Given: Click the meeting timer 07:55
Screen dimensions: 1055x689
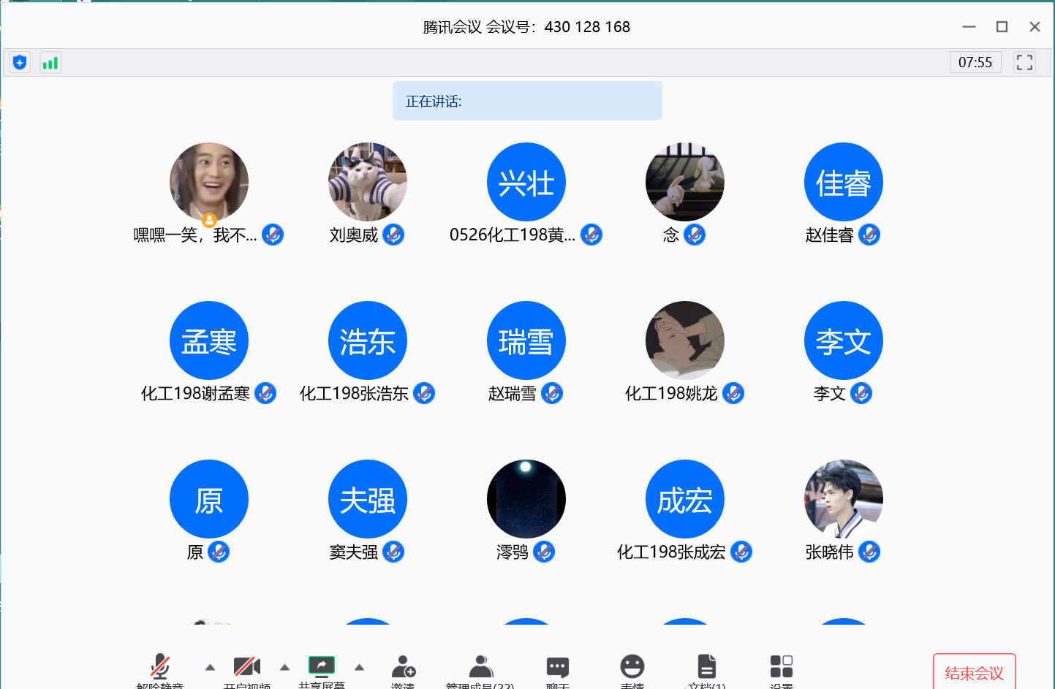Looking at the screenshot, I should (x=975, y=63).
